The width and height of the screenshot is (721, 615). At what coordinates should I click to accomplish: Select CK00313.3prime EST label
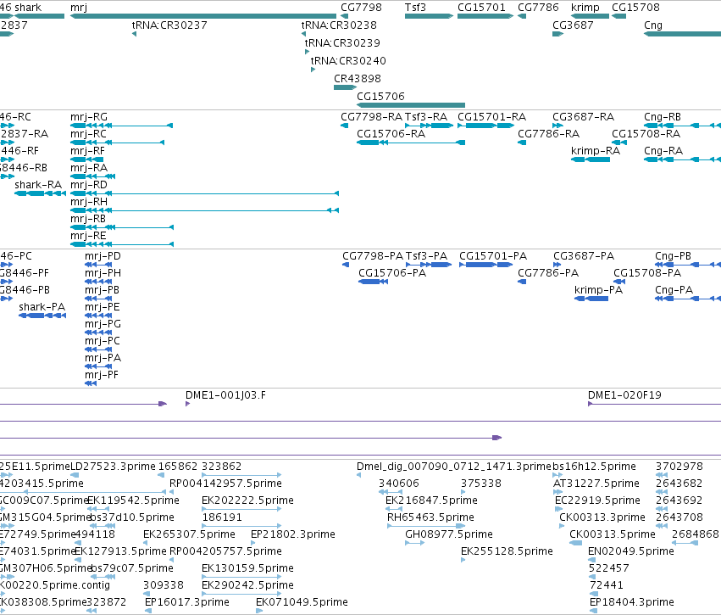pos(602,517)
